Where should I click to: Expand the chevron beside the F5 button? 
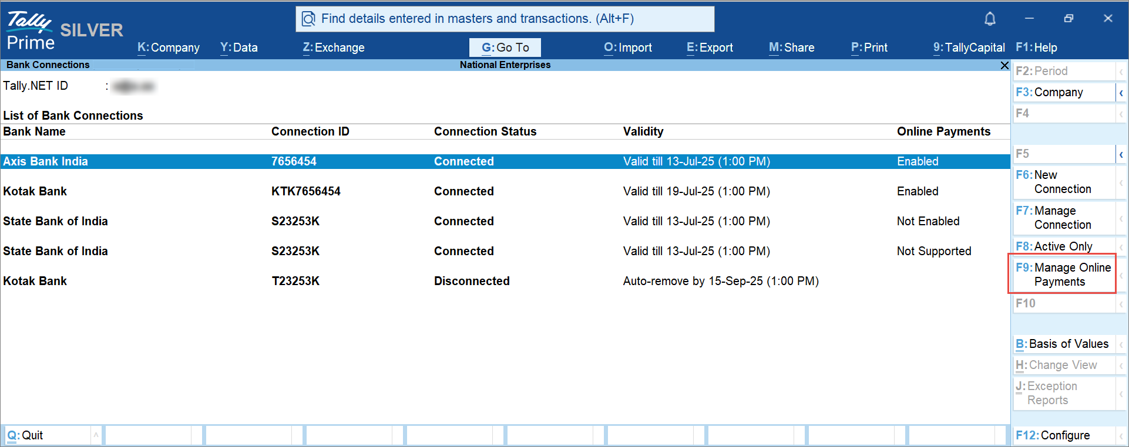pos(1121,154)
